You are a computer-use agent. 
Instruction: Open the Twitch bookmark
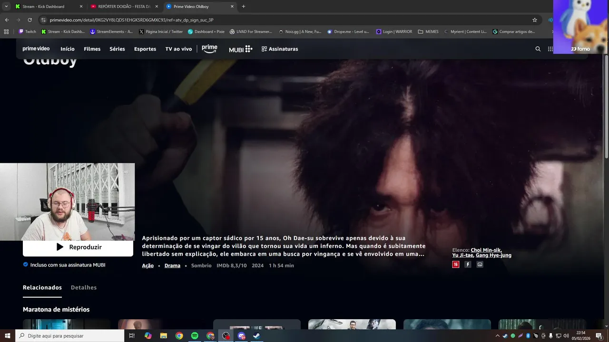27,32
